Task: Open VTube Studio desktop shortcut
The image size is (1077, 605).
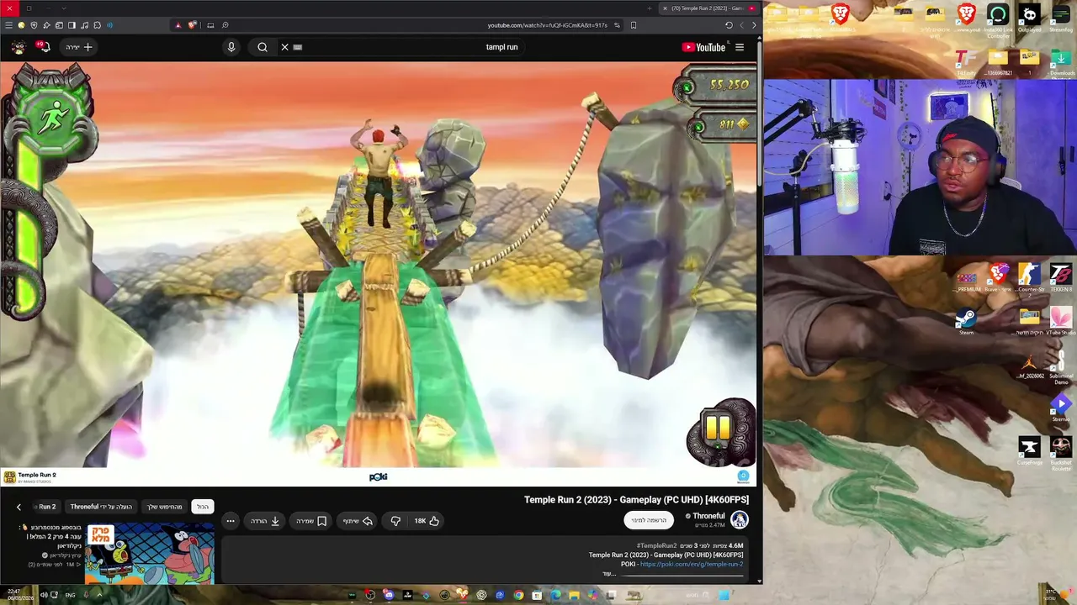Action: (1060, 322)
